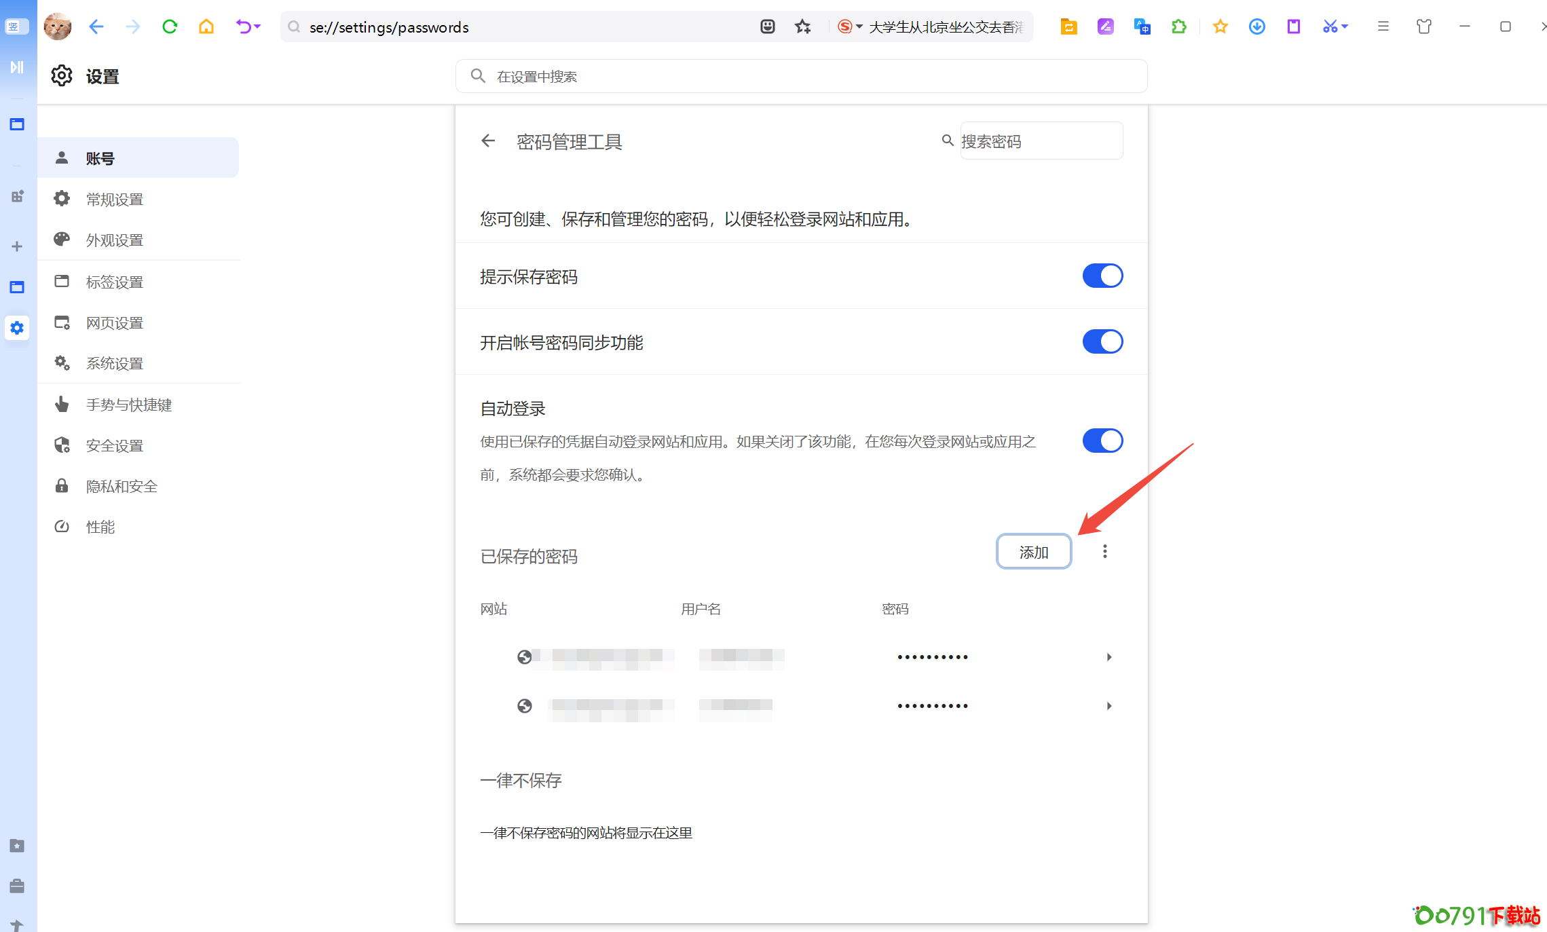Click the screenshot scissors tool icon
Image resolution: width=1547 pixels, height=932 pixels.
pyautogui.click(x=1329, y=26)
